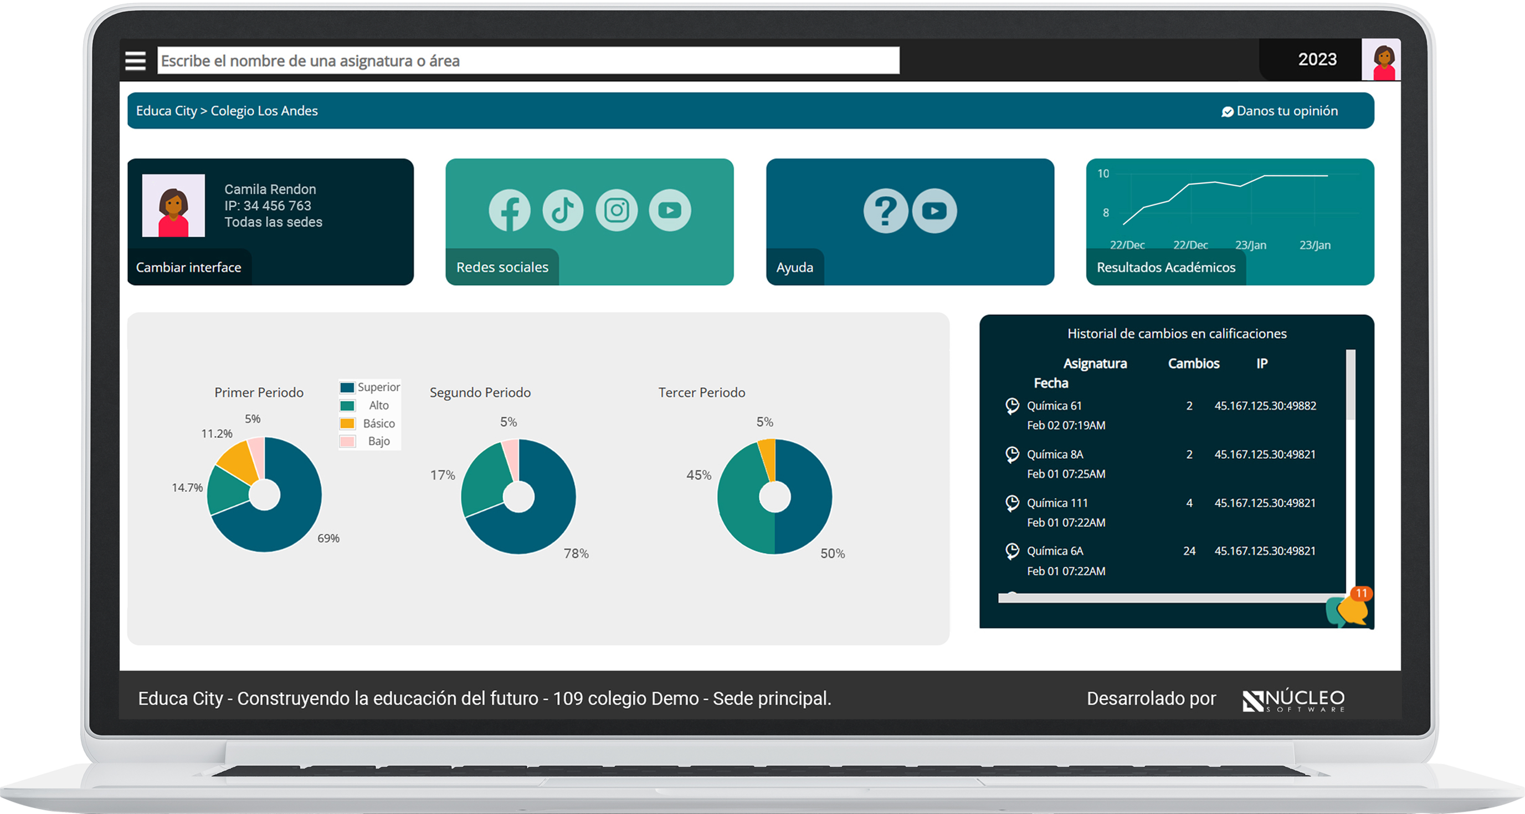Click the history panel horizontal scrollbar
The image size is (1525, 814).
coord(1172,598)
